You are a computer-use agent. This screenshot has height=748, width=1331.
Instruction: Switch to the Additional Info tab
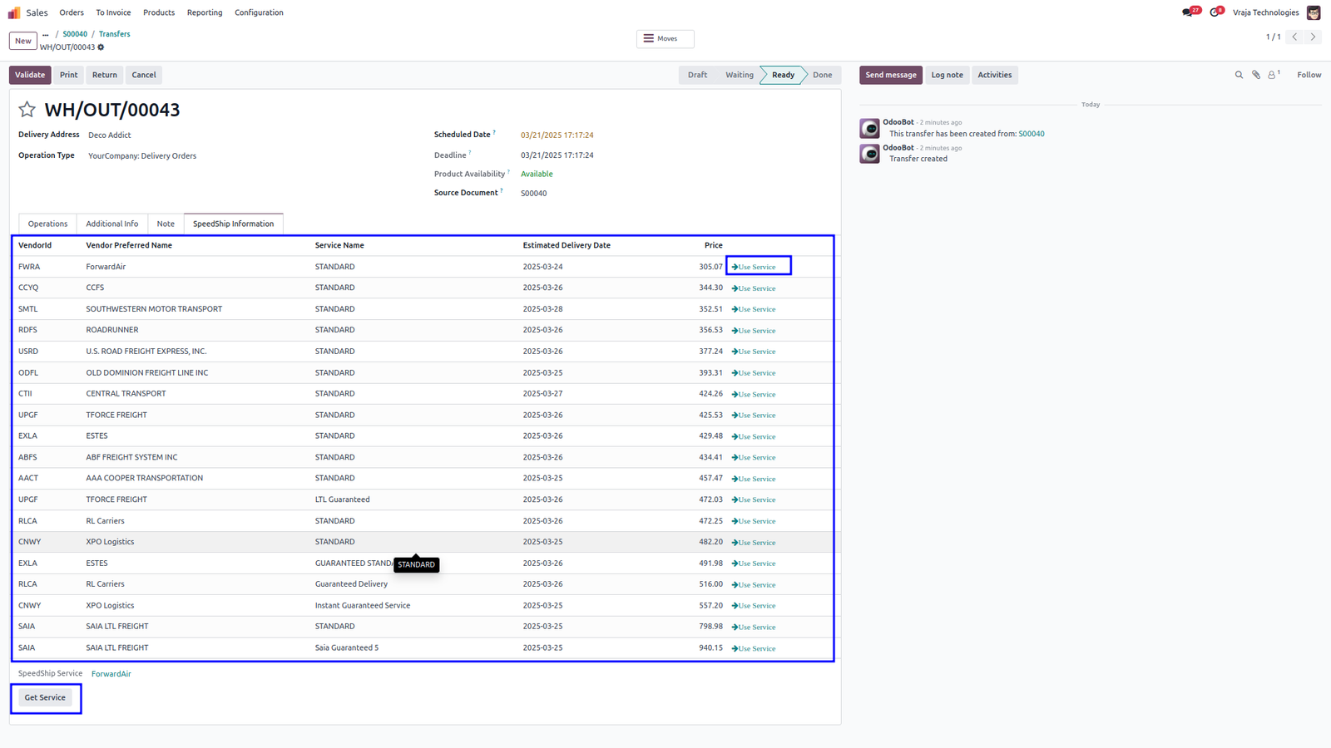click(112, 224)
